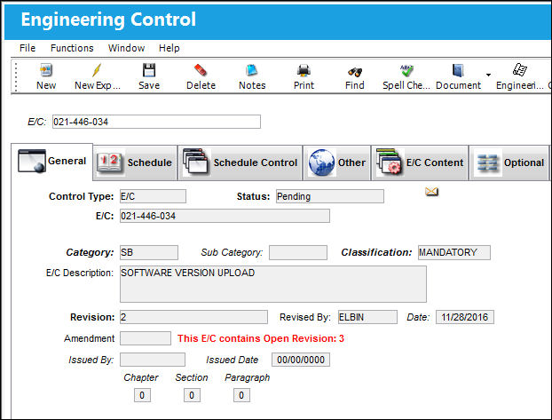This screenshot has width=552, height=420.
Task: Click the Category field showing SB
Action: [x=149, y=252]
